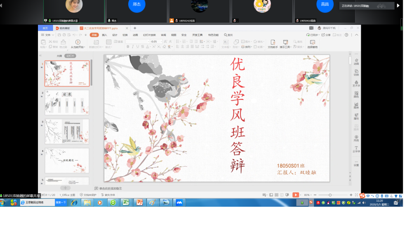Open the 云字体 cloud fonts panel
Viewport: 407px width, 229px height.
(x=356, y=149)
